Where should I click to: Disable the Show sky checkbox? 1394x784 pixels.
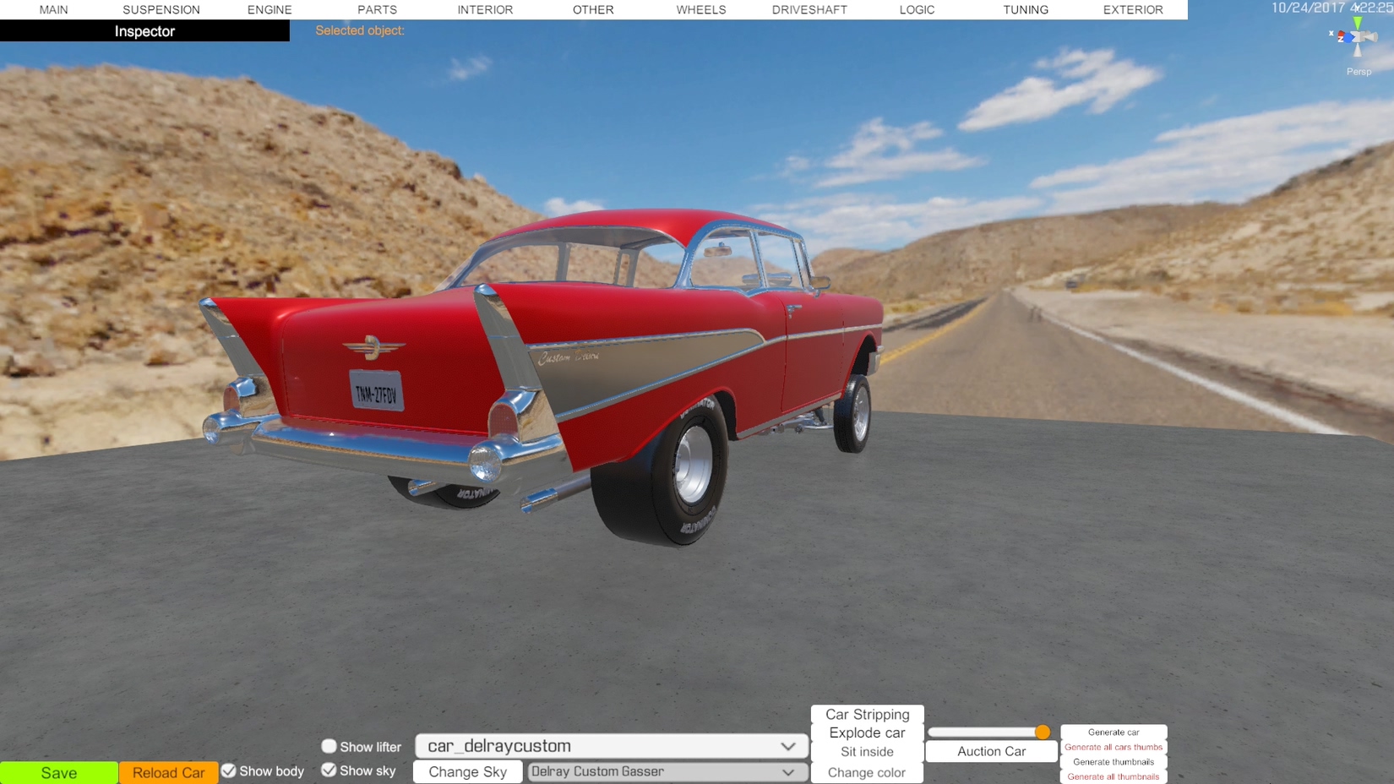(x=329, y=770)
